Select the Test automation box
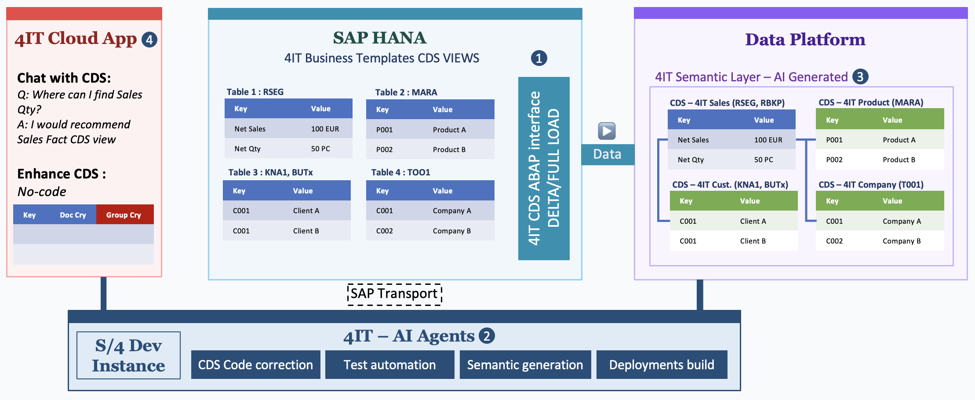Image resolution: width=975 pixels, height=400 pixels. click(x=389, y=365)
